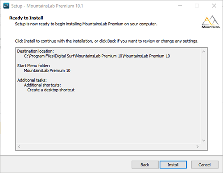
Task: Close the MountainsLab Setup window
Action: coord(214,6)
